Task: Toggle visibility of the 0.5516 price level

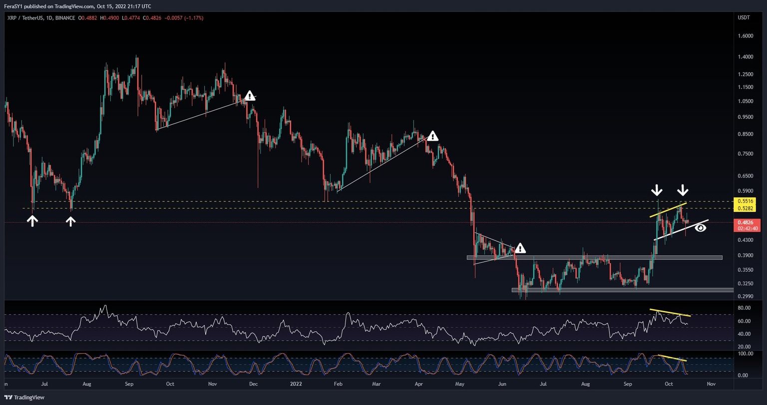Action: pyautogui.click(x=745, y=202)
